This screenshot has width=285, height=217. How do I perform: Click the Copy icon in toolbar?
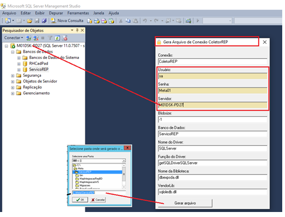[128, 21]
